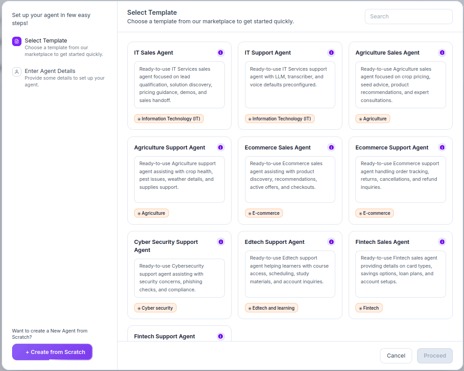Image resolution: width=464 pixels, height=371 pixels.
Task: Click 'Set up your agent' heading
Action: (51, 19)
